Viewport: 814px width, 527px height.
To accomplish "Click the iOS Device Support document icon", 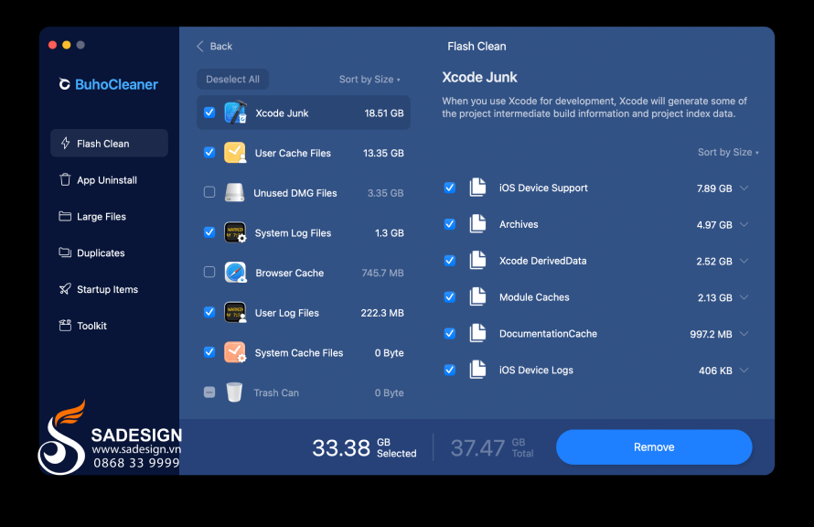I will pos(477,188).
